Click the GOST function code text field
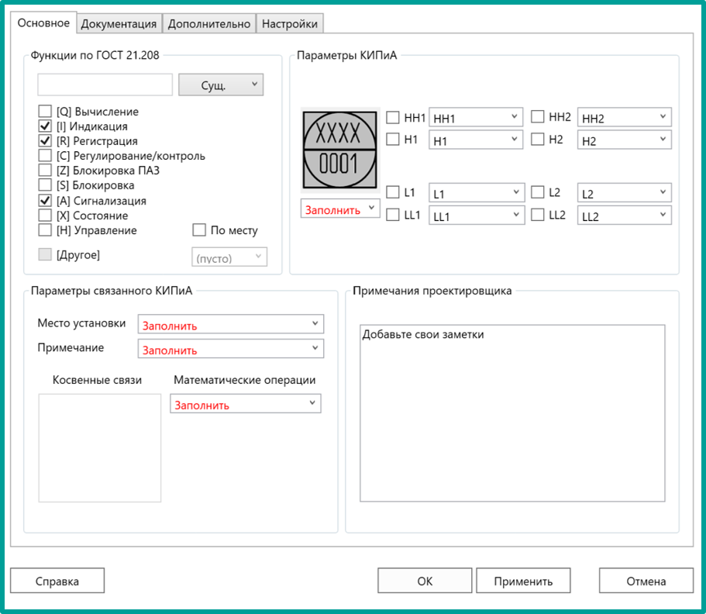The width and height of the screenshot is (706, 614). (x=105, y=85)
